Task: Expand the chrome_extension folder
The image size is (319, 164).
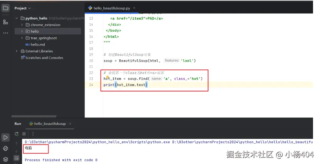Action: 22,25
